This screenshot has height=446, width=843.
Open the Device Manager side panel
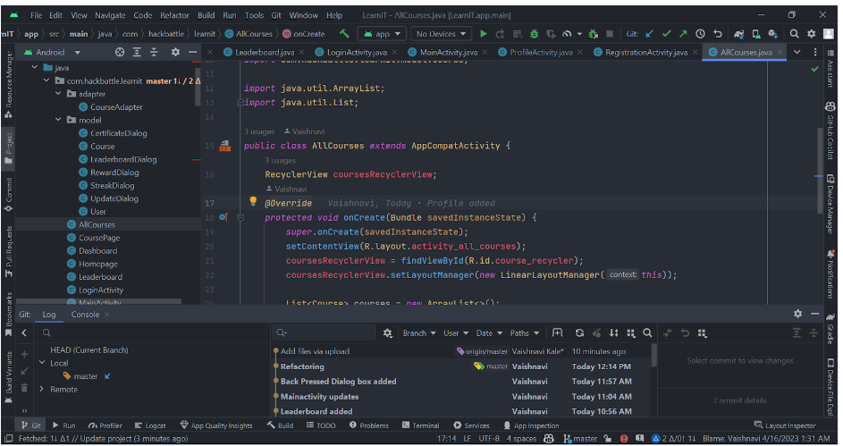[831, 204]
